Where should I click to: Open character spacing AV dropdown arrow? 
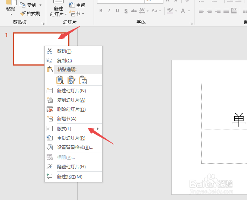click(148, 11)
